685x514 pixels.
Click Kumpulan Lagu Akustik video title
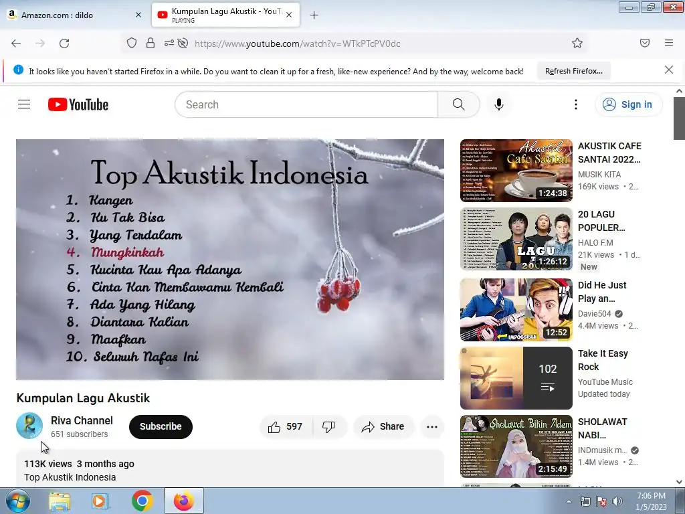[83, 398]
